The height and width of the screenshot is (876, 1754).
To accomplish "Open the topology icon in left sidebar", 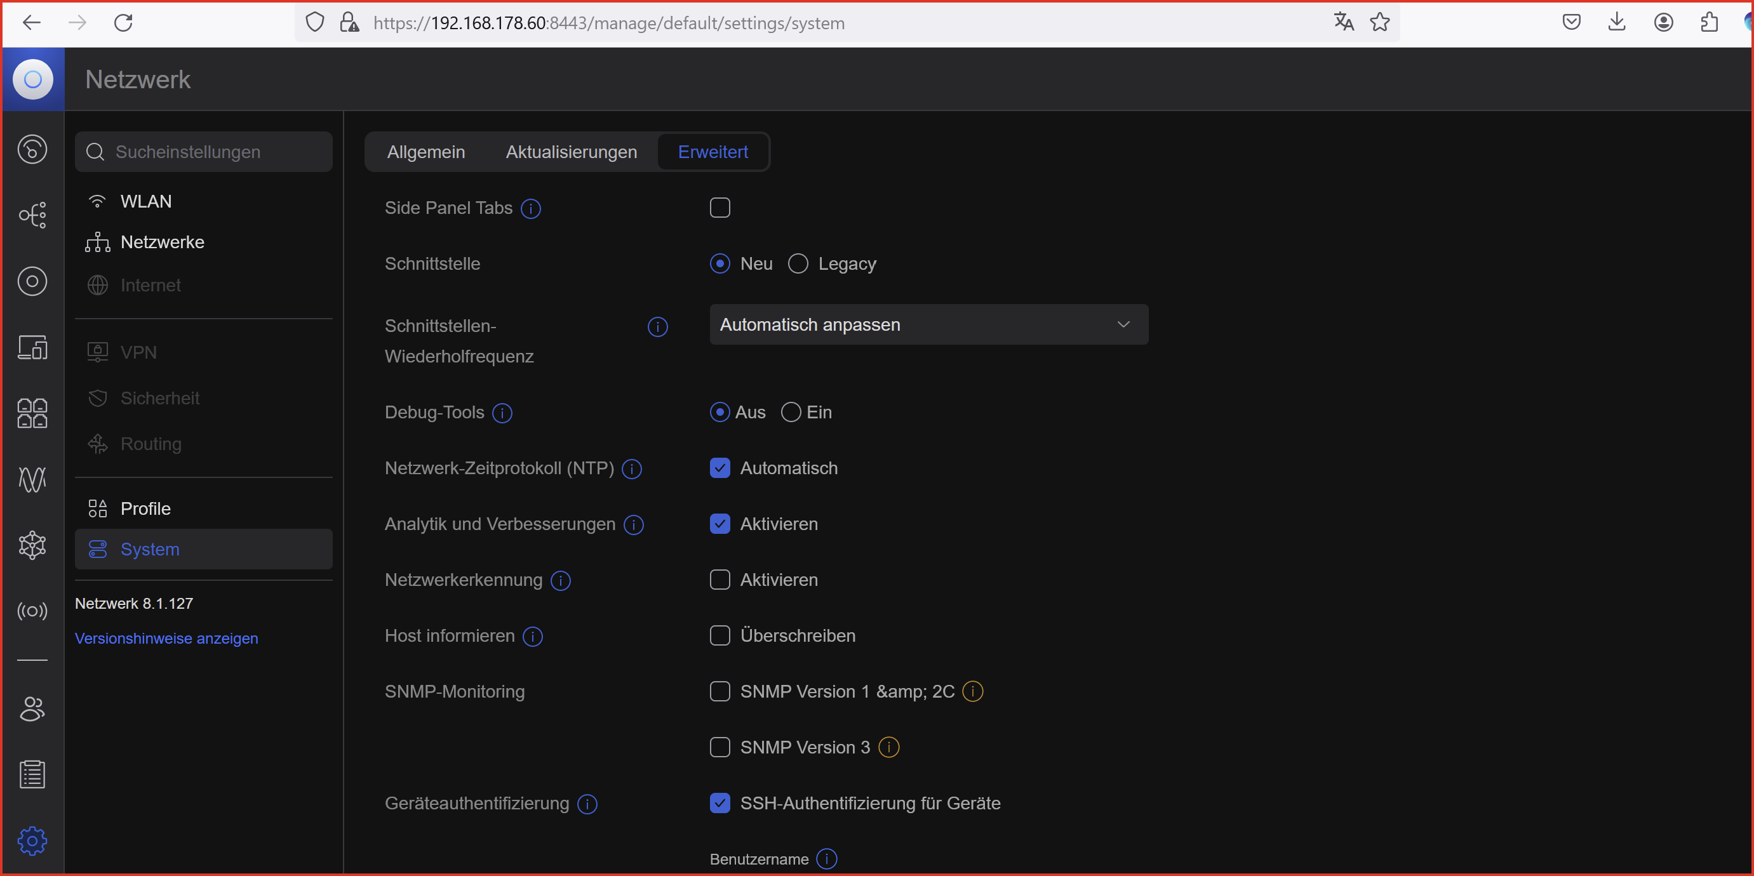I will 32,215.
